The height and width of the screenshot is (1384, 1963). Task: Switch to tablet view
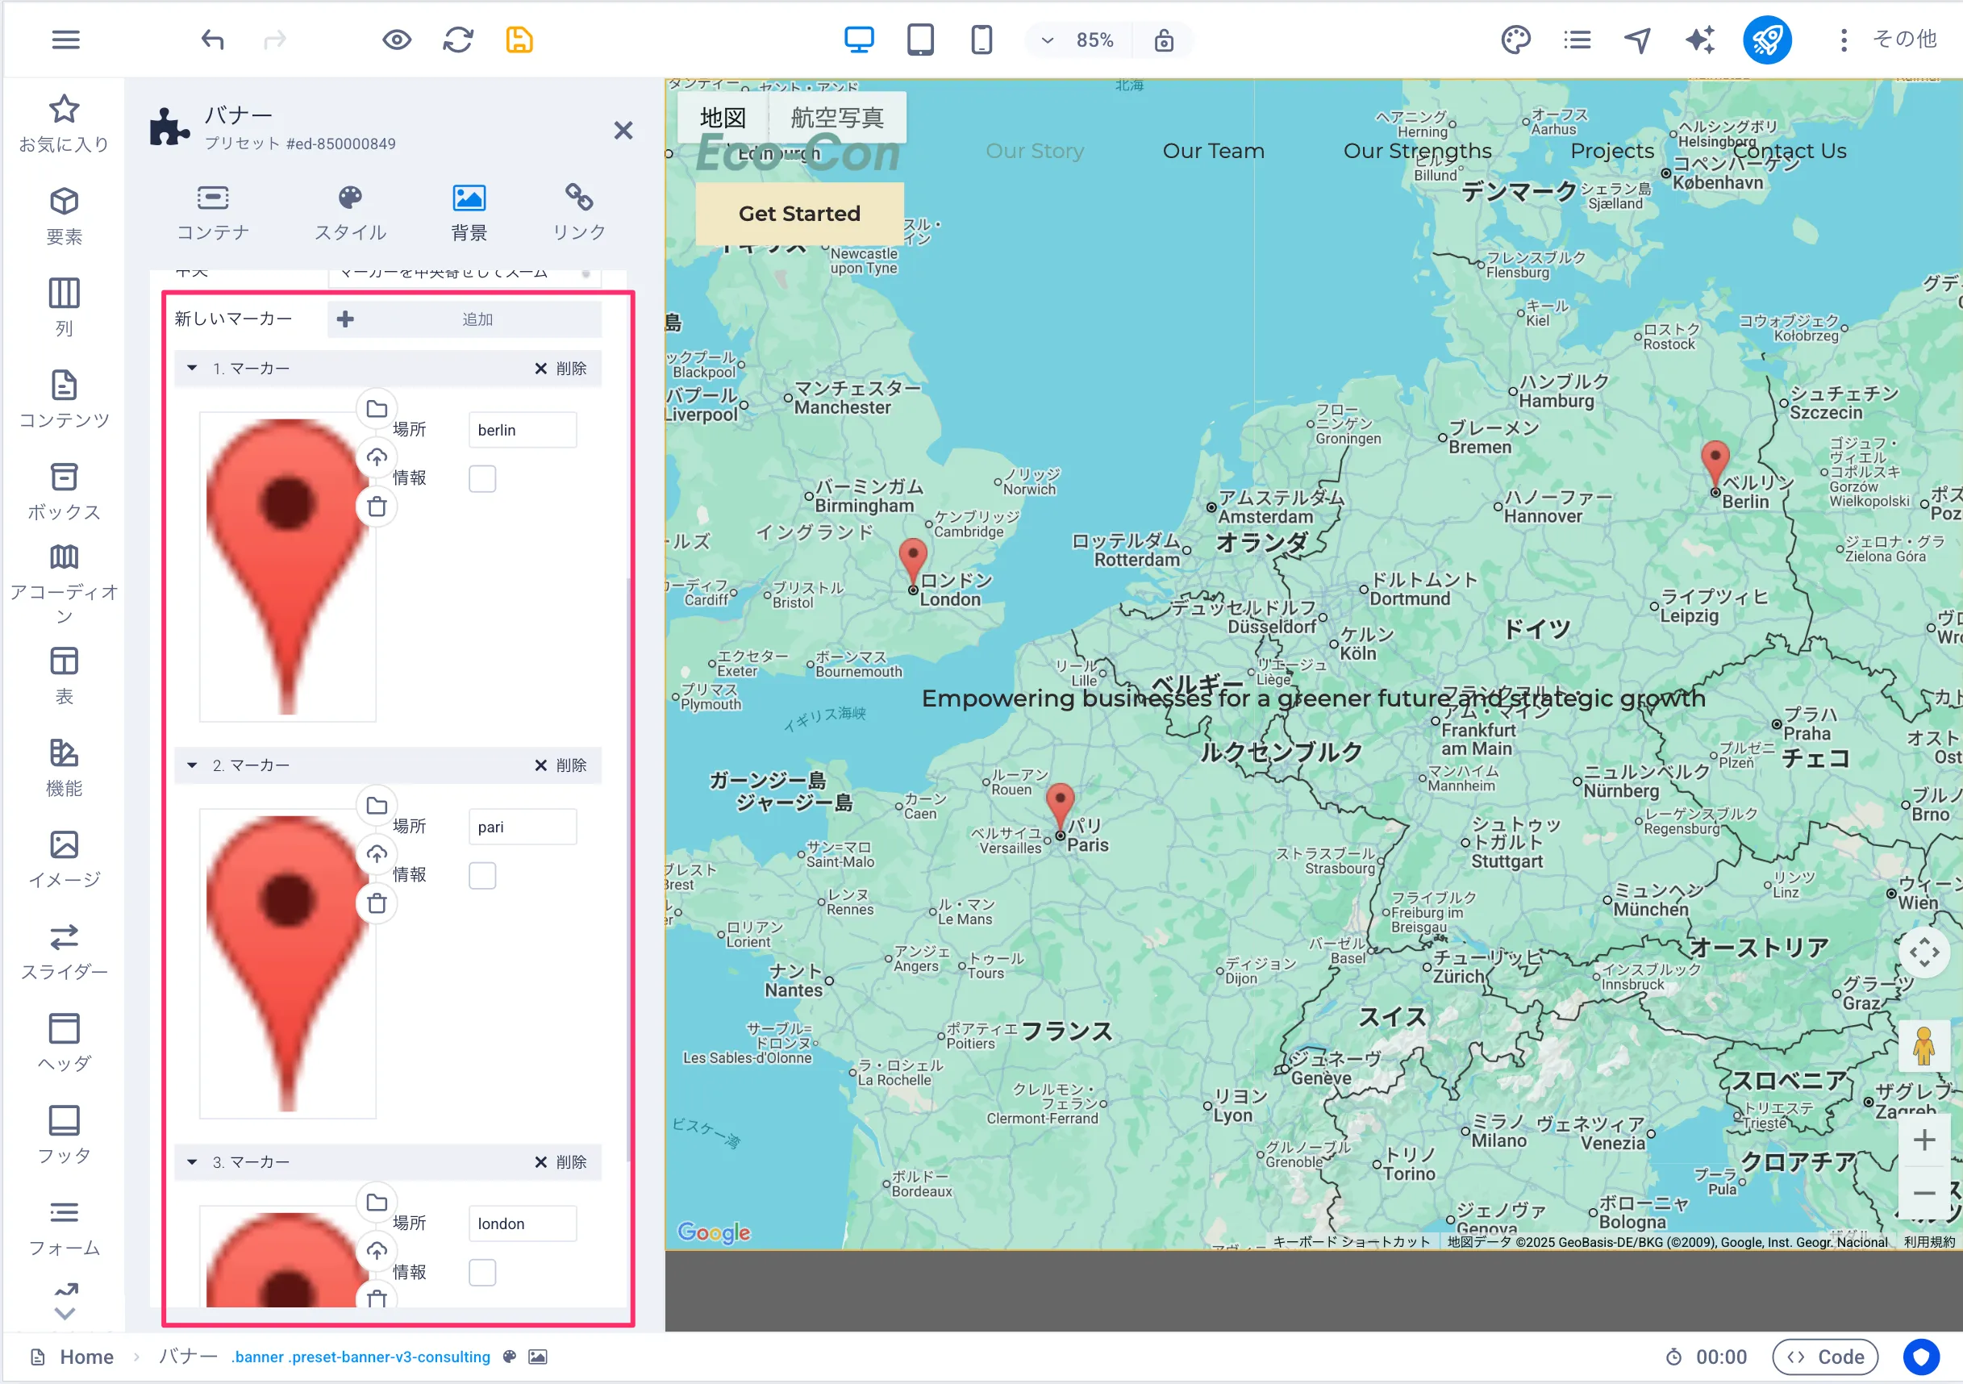pyautogui.click(x=920, y=40)
